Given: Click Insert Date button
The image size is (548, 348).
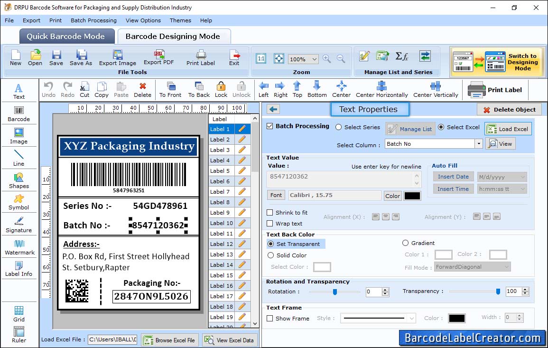Looking at the screenshot, I should [453, 177].
